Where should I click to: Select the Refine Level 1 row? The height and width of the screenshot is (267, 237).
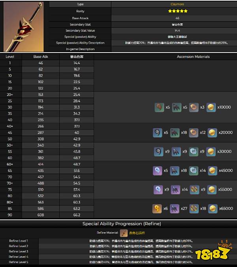click(x=118, y=240)
